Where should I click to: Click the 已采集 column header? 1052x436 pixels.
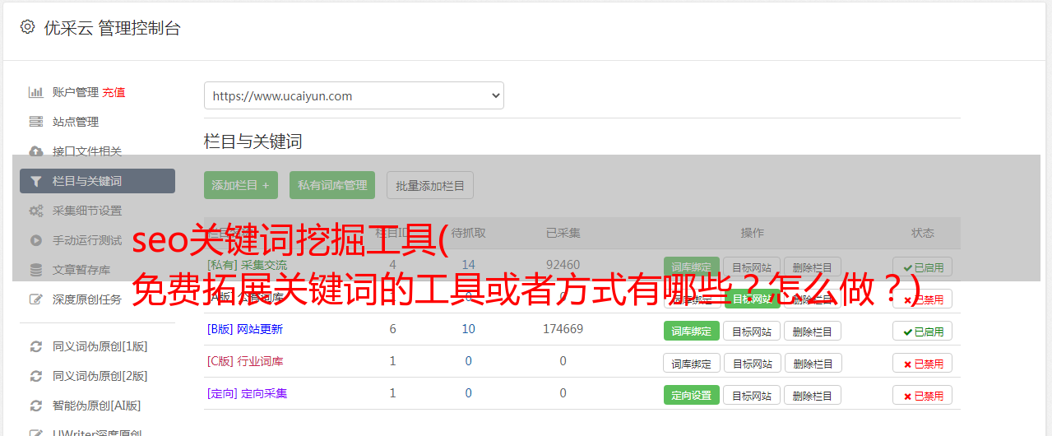pos(563,233)
